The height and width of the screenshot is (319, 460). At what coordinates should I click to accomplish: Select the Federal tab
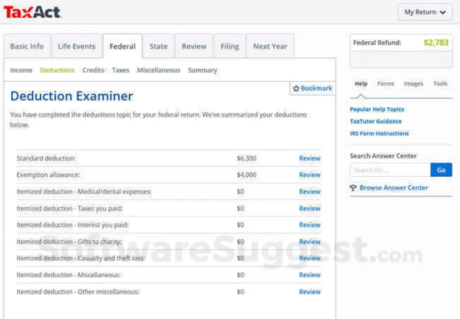123,46
